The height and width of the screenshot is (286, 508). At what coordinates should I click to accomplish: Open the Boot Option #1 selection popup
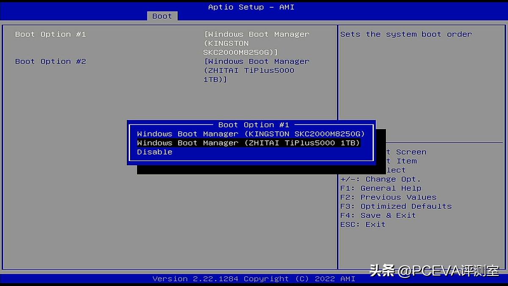click(257, 34)
